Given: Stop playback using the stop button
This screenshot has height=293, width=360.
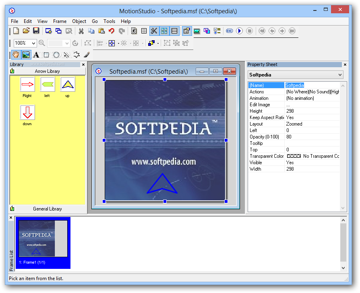Looking at the screenshot, I should click(x=250, y=31).
